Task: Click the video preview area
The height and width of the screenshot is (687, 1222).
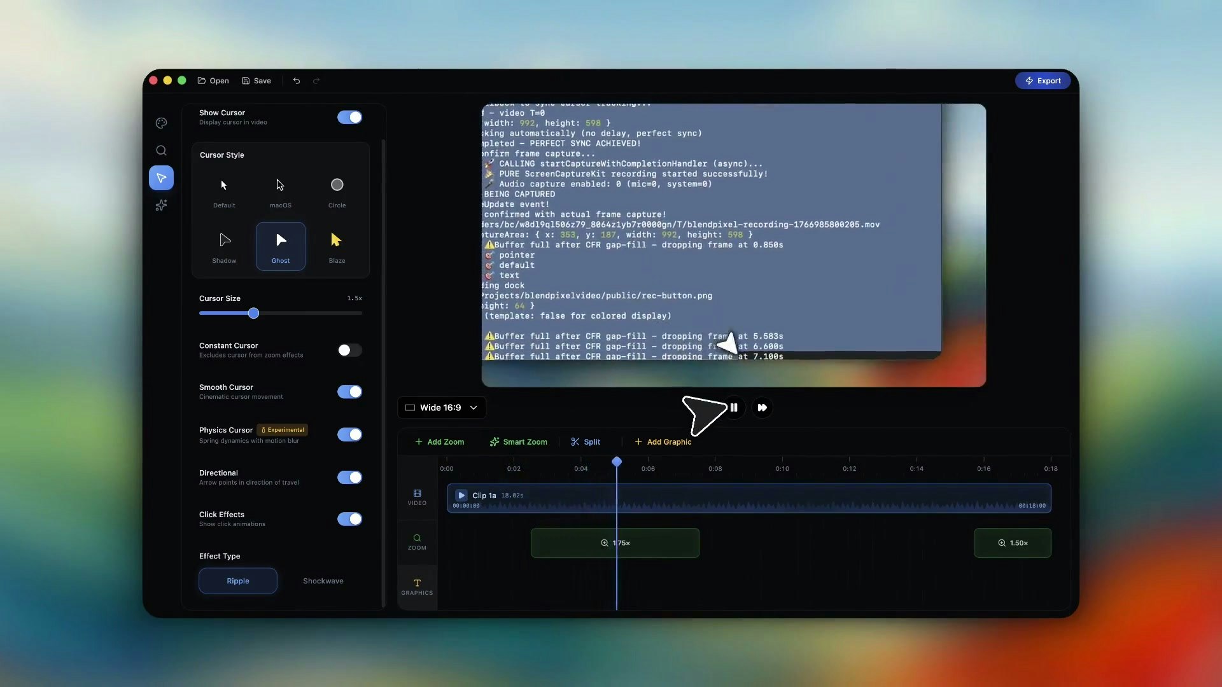Action: point(734,245)
